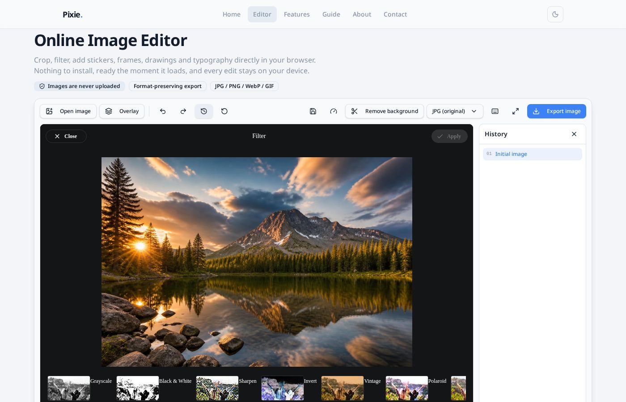The image size is (626, 402).
Task: Click the 'Format-preserving export' badge
Action: tap(168, 86)
